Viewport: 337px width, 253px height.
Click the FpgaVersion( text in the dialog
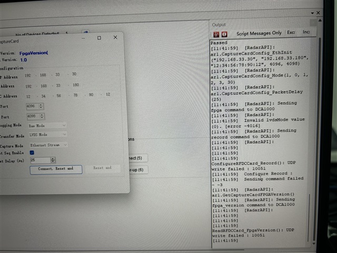point(34,53)
